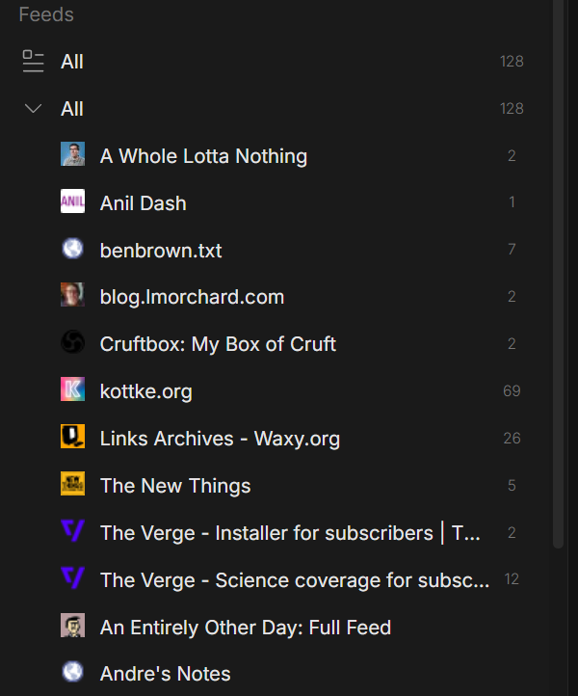The width and height of the screenshot is (578, 696).
Task: Open An Entirely Other Day: Full Feed
Action: point(246,628)
